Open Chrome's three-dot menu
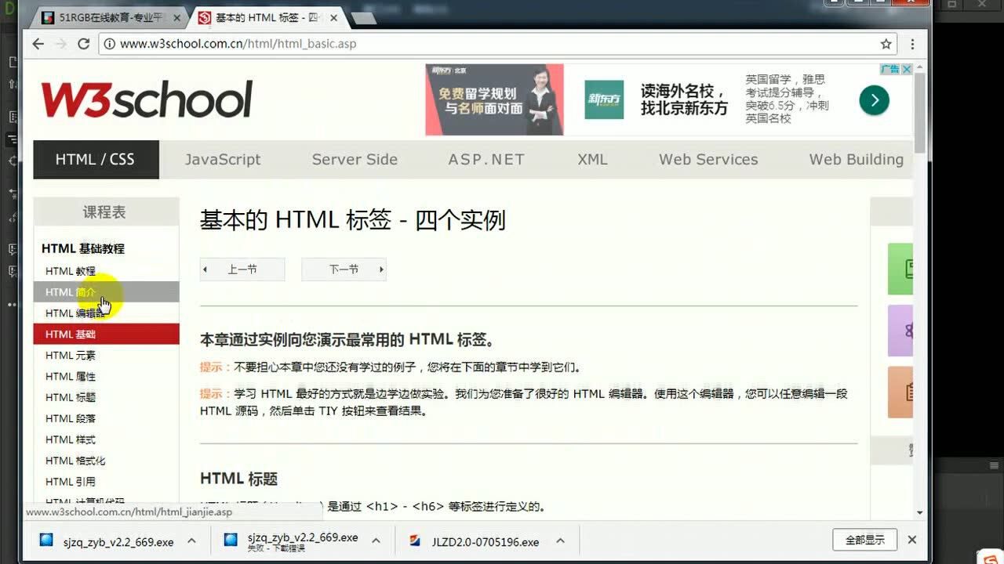This screenshot has width=1004, height=564. tap(912, 45)
